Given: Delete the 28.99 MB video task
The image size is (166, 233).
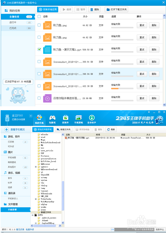Looking at the screenshot, I should point(154,98).
